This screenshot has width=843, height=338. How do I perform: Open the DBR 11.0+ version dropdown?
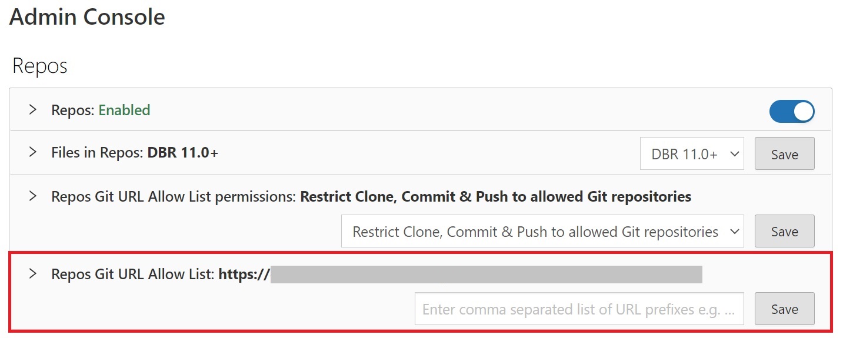pos(692,154)
